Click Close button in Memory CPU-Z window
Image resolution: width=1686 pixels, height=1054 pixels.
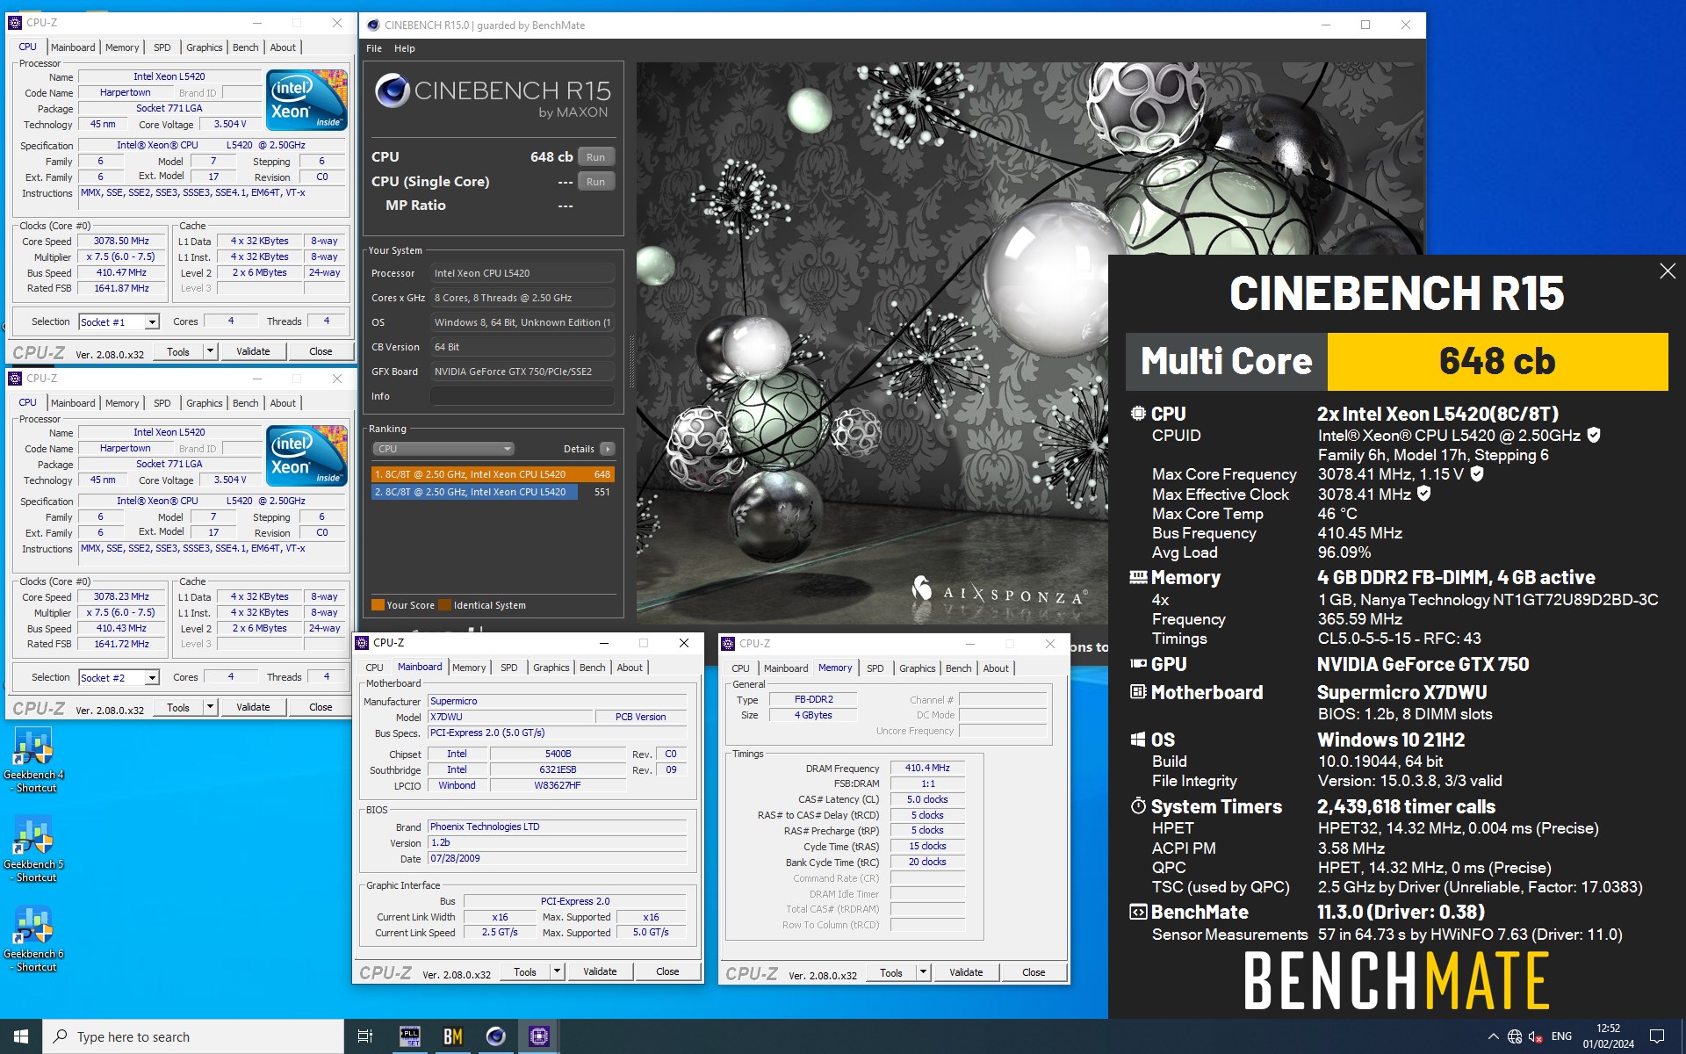pos(1034,972)
